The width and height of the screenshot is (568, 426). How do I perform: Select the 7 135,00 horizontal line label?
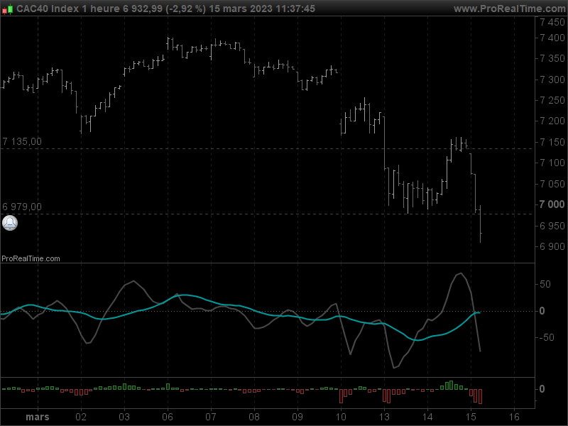point(22,141)
